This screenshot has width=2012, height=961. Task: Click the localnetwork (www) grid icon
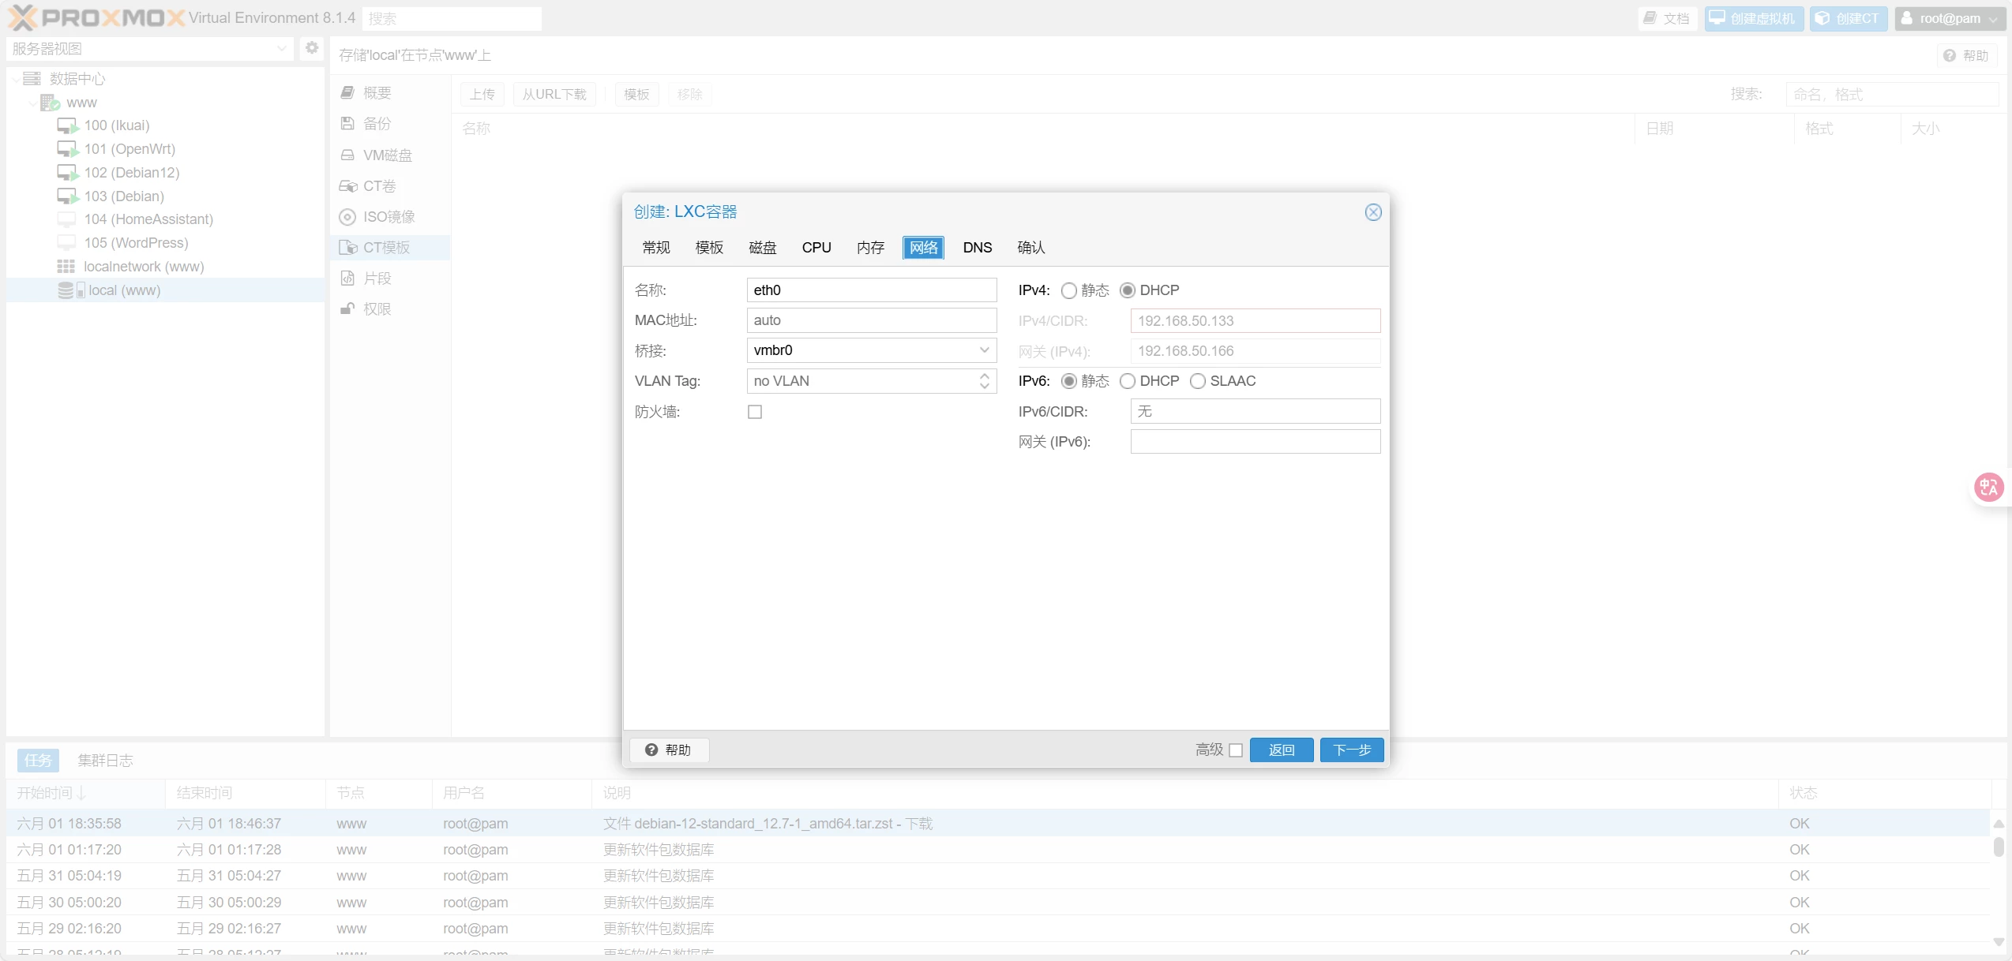[x=66, y=267]
